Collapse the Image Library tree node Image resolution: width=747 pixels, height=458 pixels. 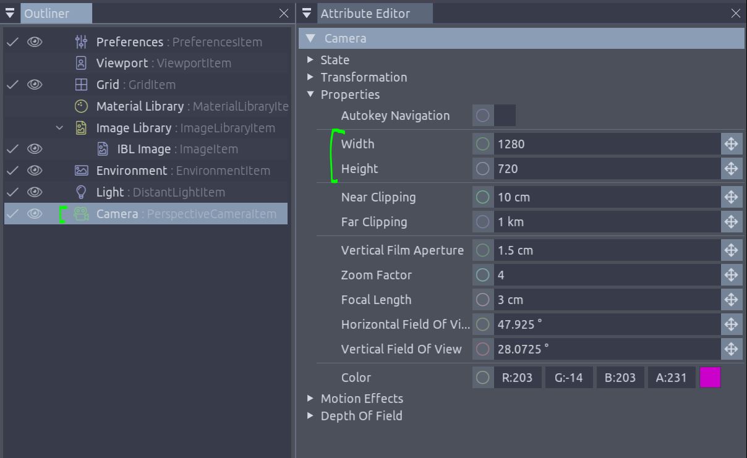[x=59, y=128]
